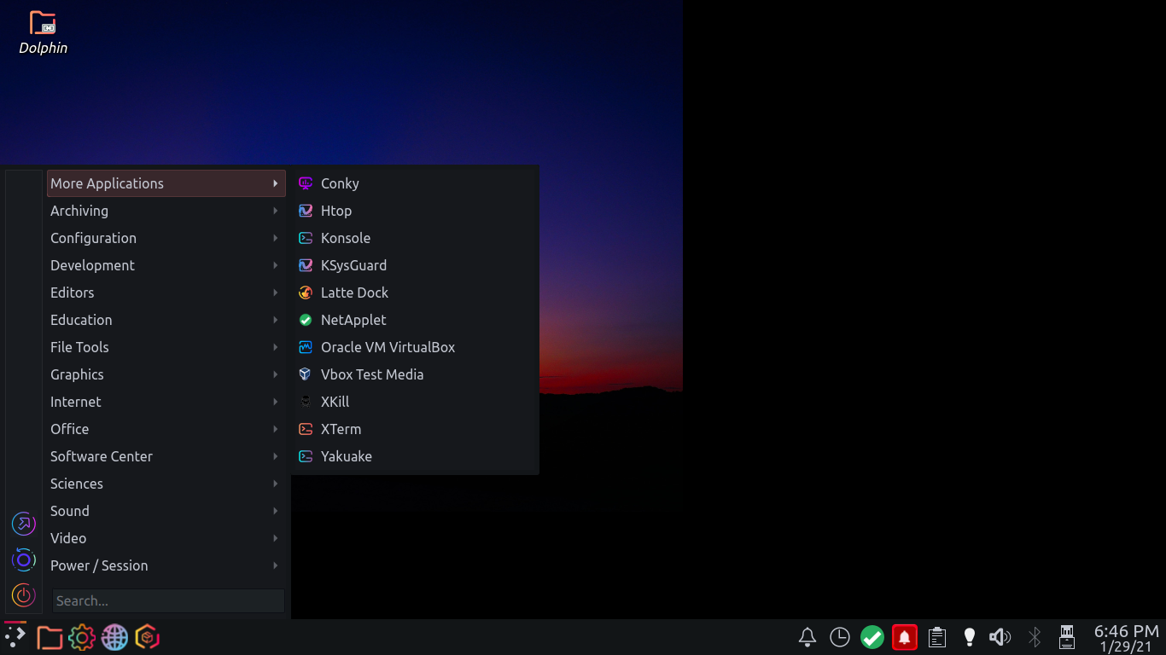Open the Software Center category
The width and height of the screenshot is (1166, 655).
[x=166, y=456]
